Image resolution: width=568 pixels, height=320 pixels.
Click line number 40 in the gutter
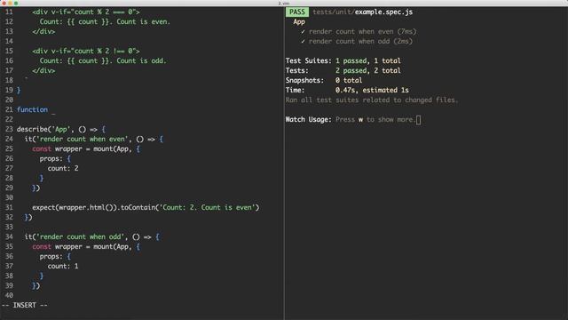click(x=9, y=296)
